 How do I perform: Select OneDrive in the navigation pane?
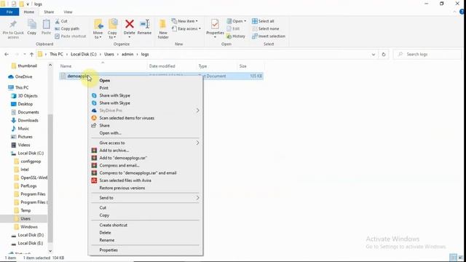pos(23,76)
